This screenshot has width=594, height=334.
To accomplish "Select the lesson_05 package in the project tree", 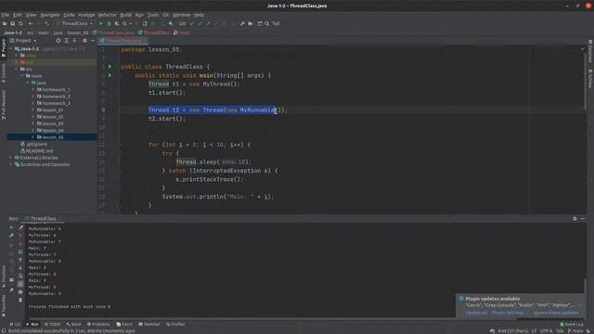I will pos(52,137).
